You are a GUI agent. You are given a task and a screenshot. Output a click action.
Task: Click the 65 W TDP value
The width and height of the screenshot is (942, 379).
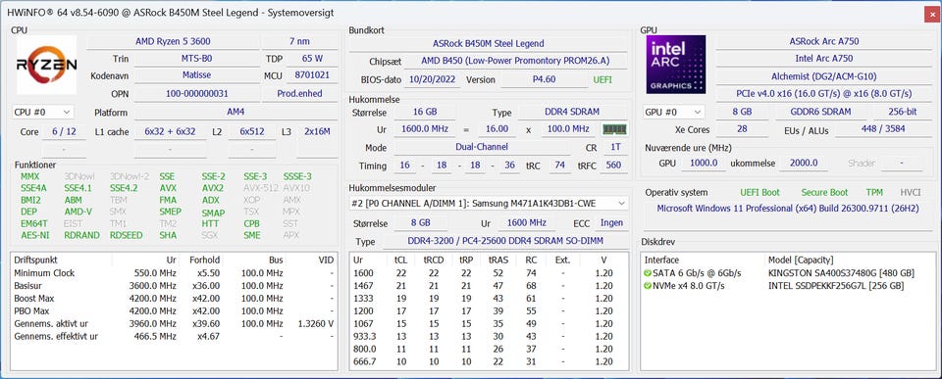[312, 59]
